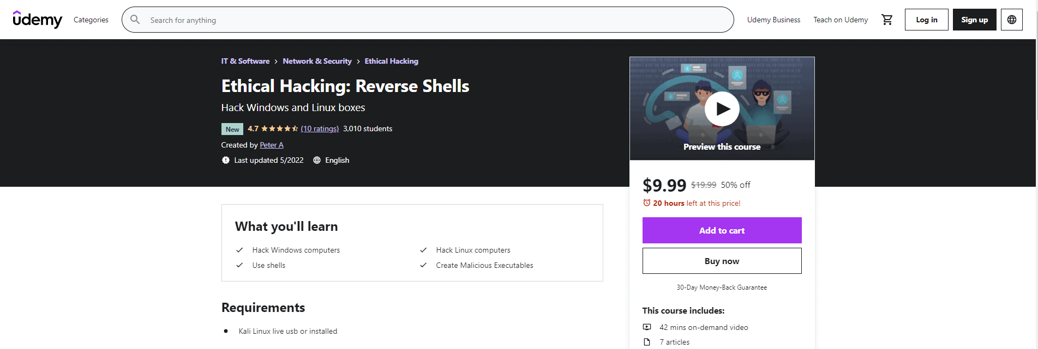Click the globe icon beside English

(317, 160)
